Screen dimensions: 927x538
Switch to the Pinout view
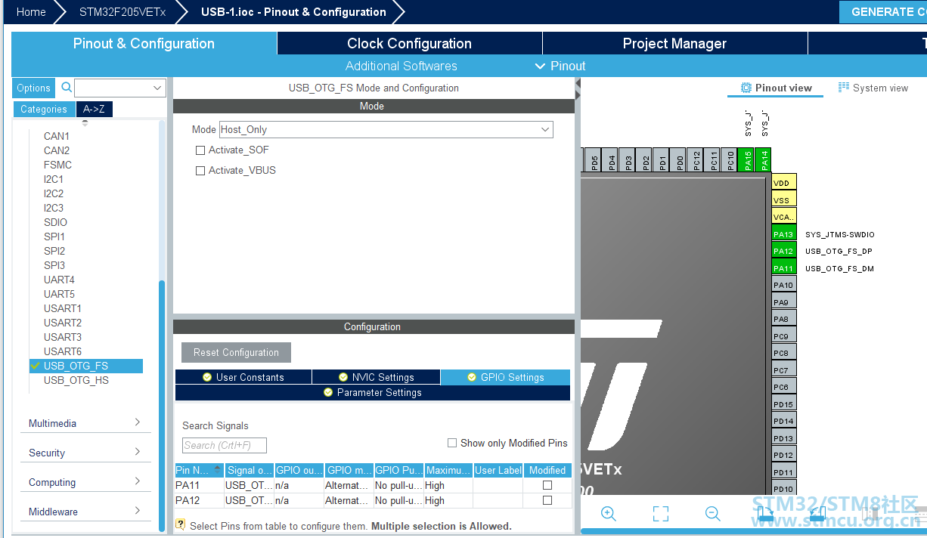coord(776,88)
